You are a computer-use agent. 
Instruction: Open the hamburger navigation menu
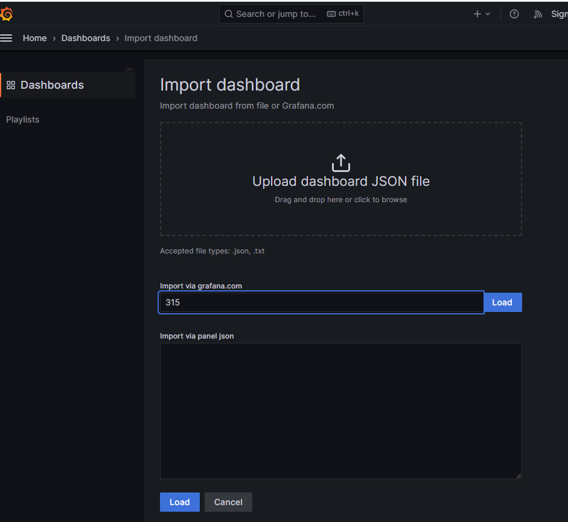(x=6, y=38)
